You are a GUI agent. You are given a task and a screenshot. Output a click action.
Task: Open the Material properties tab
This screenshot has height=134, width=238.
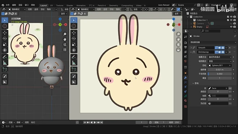point(185,101)
